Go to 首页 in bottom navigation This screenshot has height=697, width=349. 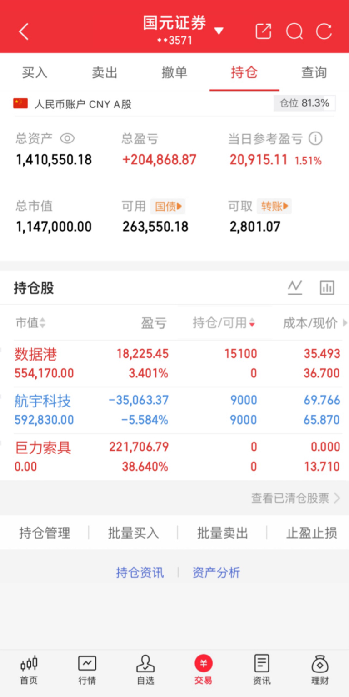29,670
